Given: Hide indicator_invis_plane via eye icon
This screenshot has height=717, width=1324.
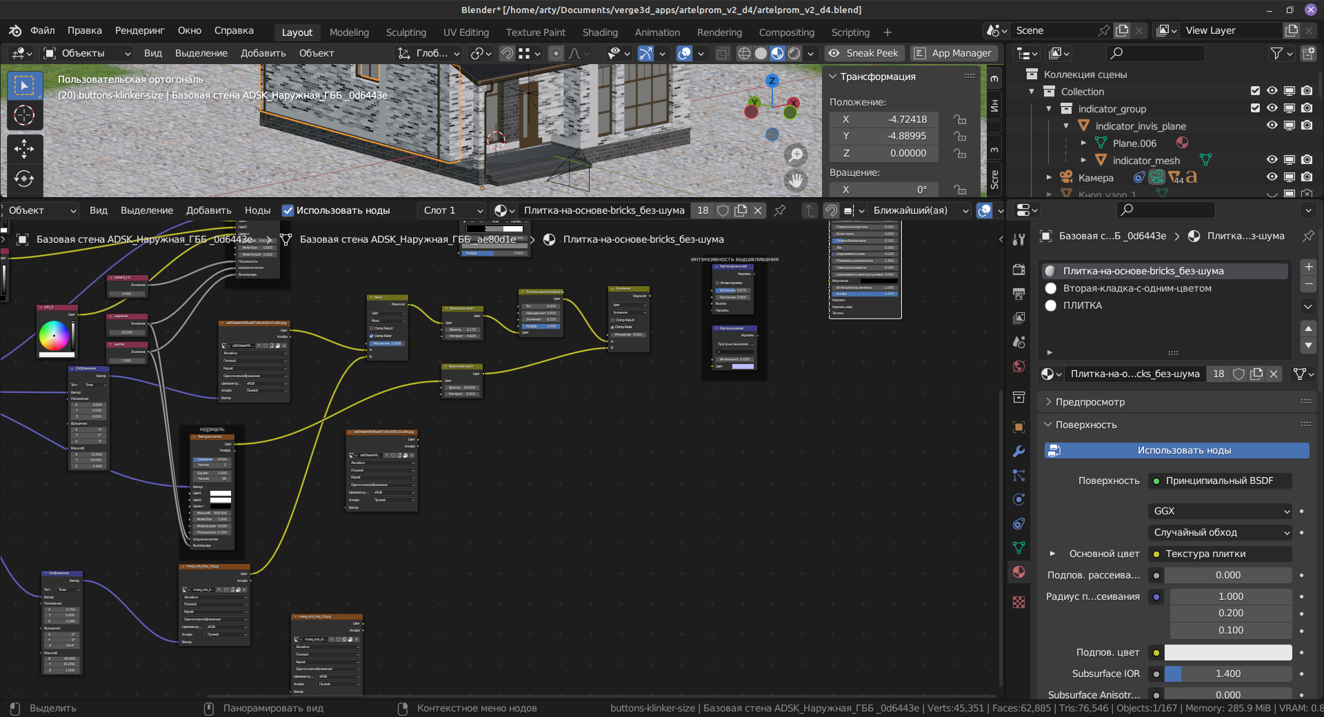Looking at the screenshot, I should (1272, 125).
